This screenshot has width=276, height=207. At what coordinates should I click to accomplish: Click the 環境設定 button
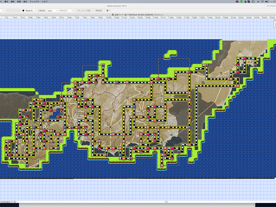pos(99,10)
